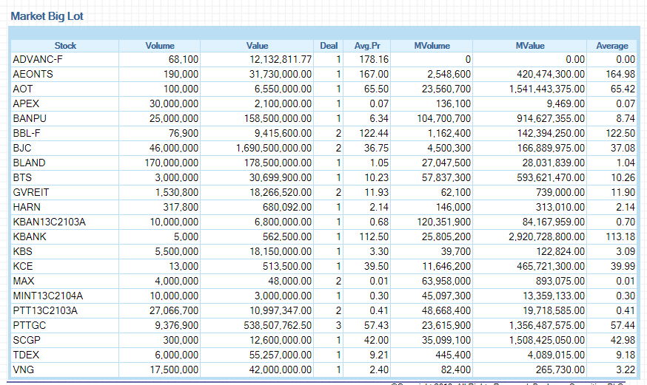Image resolution: width=647 pixels, height=385 pixels.
Task: Select KBANK average 113.18
Action: 620,236
